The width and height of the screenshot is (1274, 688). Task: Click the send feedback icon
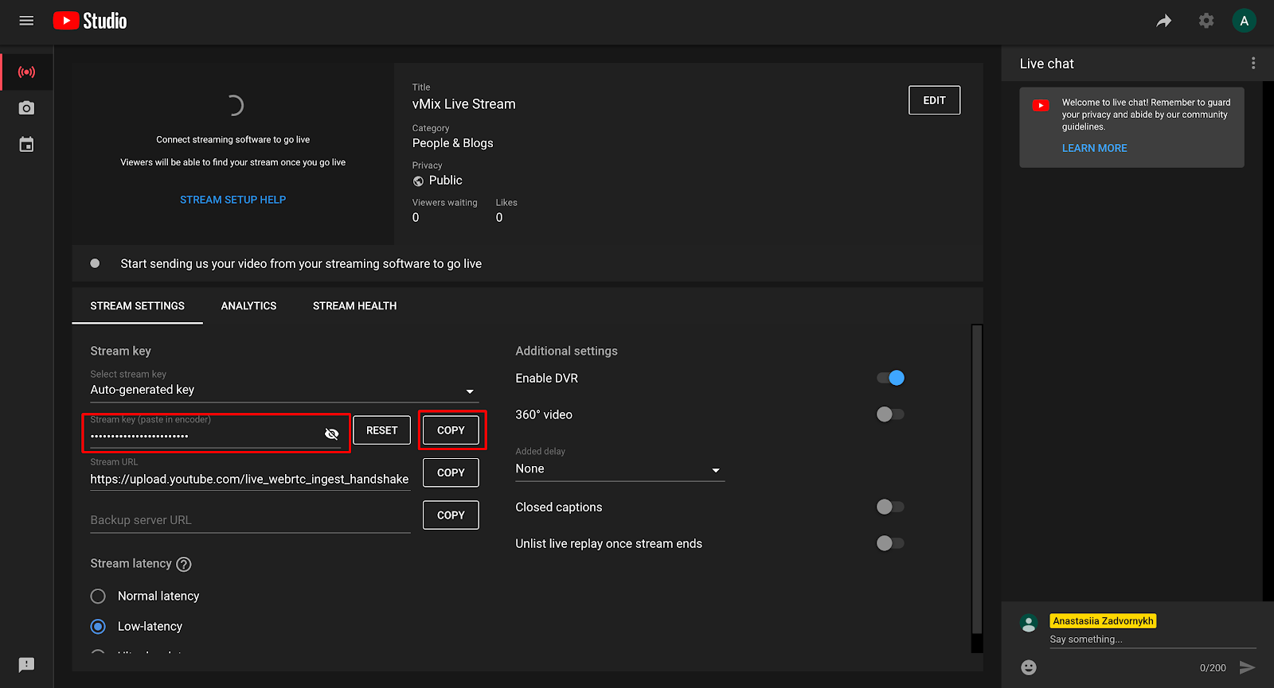point(26,665)
